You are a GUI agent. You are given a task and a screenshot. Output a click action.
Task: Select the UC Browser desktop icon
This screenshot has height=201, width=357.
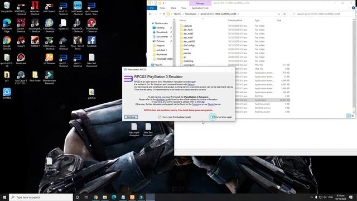pyautogui.click(x=49, y=59)
